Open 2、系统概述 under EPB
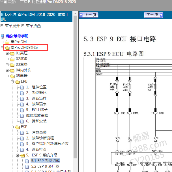172x172 pixels. pos(36,93)
